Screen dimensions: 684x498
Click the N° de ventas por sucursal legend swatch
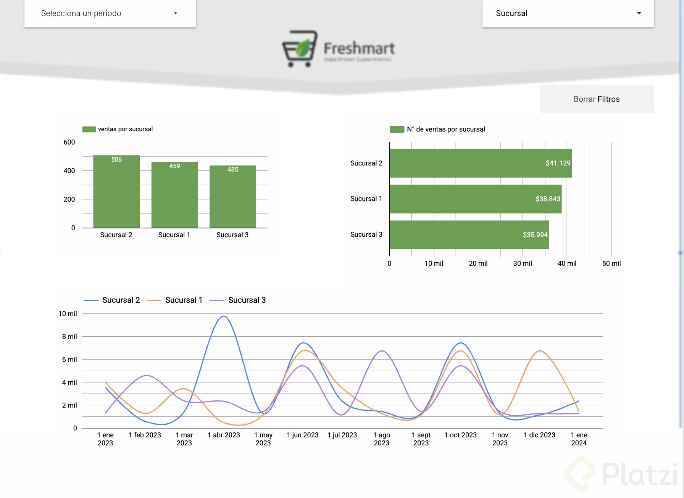397,129
